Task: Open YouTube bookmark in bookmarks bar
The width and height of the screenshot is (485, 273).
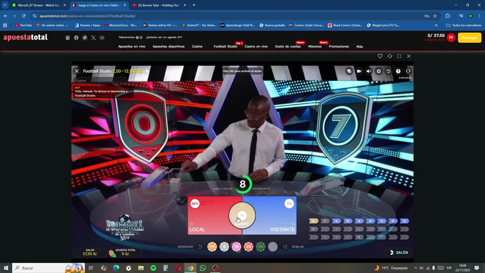Action: [23, 25]
